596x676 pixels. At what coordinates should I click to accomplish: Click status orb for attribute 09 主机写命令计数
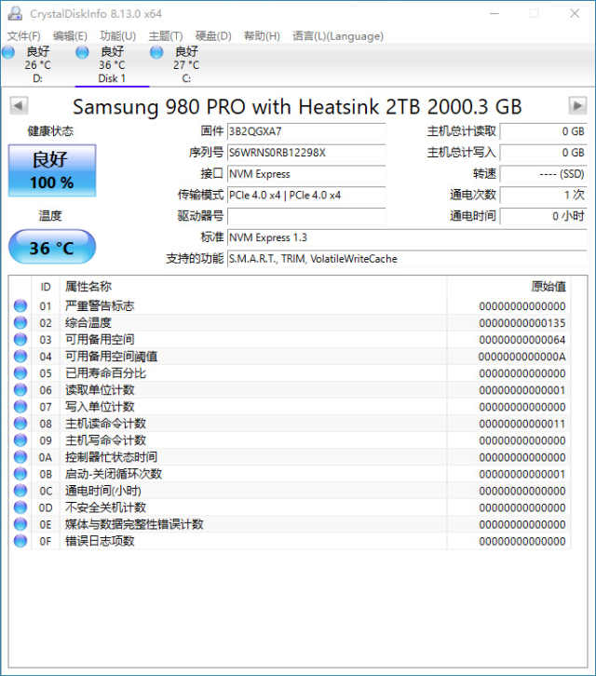20,440
